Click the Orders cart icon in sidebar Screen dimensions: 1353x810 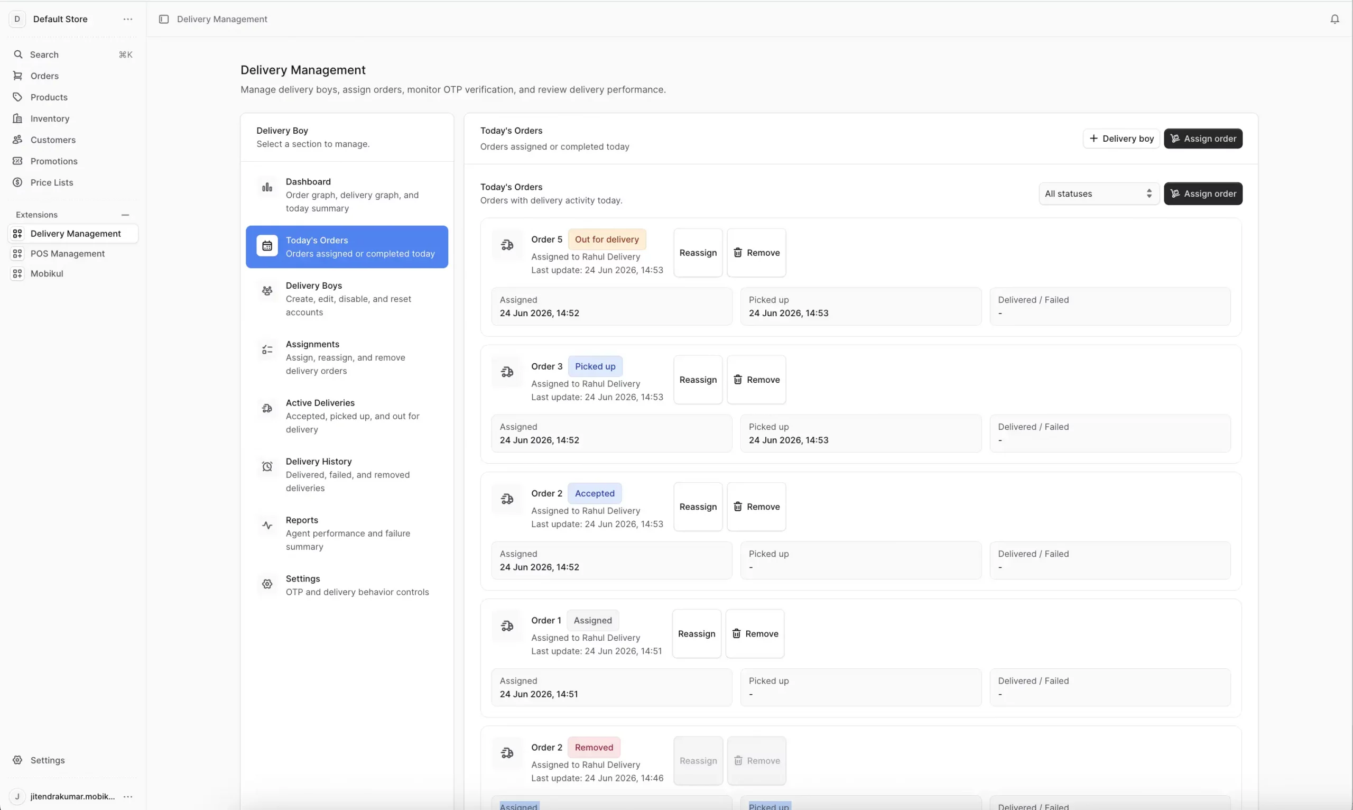17,76
